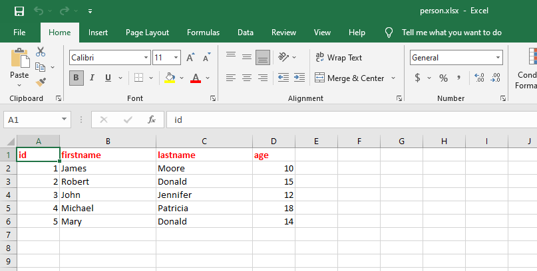Click the Redo arrow icon
This screenshot has width=537, height=271.
pos(64,11)
